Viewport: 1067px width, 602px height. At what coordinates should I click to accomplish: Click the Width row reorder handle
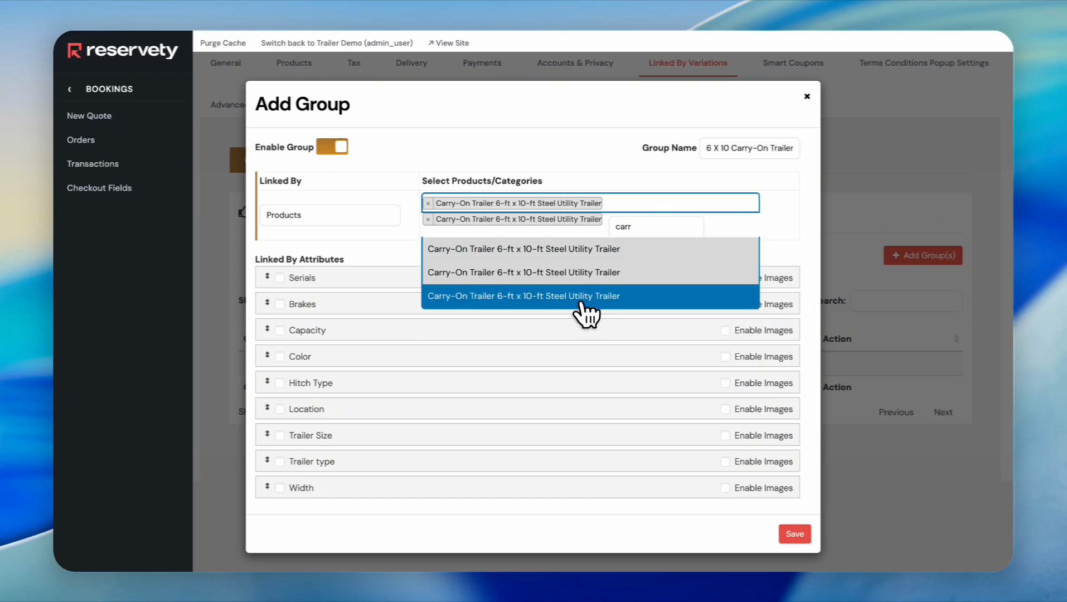267,486
